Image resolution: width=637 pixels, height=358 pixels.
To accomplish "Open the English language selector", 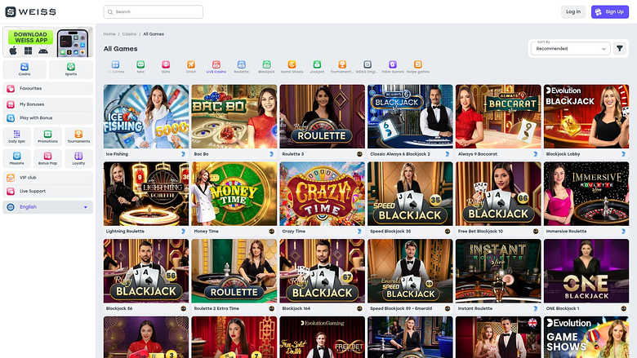I will click(47, 207).
